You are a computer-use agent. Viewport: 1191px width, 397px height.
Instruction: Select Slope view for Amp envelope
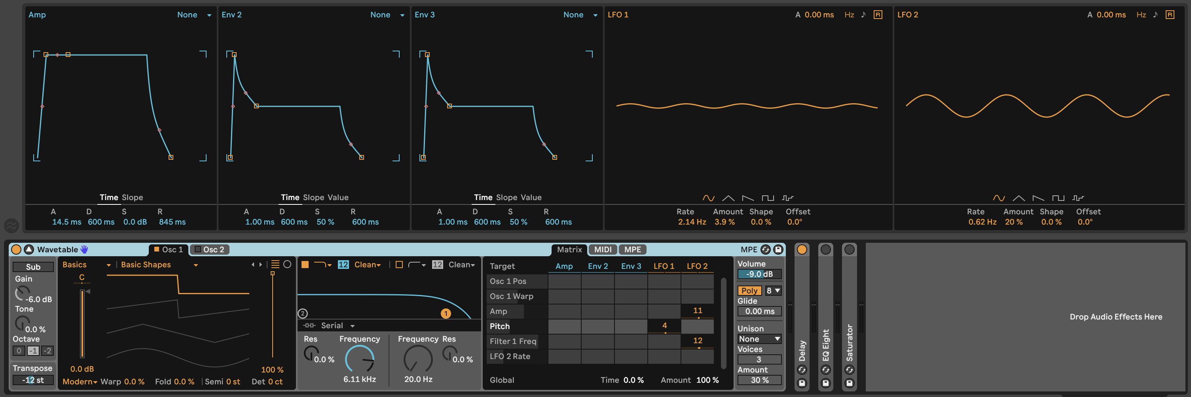[x=132, y=197]
